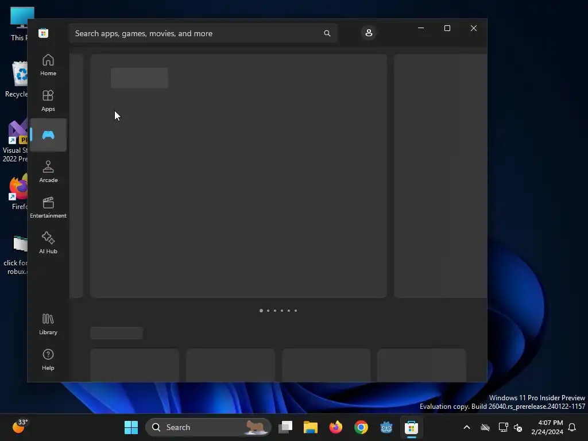The height and width of the screenshot is (441, 588).
Task: Open the Windows Start menu
Action: [131, 427]
